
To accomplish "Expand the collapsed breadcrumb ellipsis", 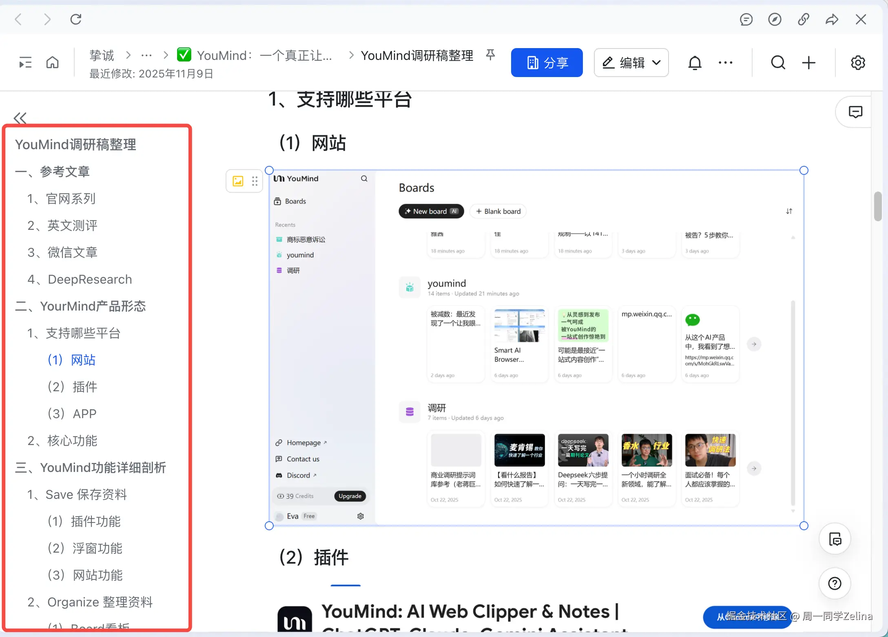I will point(146,55).
